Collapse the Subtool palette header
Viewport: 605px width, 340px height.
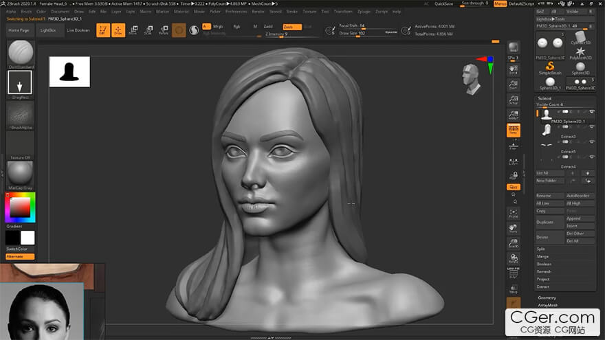(x=544, y=98)
